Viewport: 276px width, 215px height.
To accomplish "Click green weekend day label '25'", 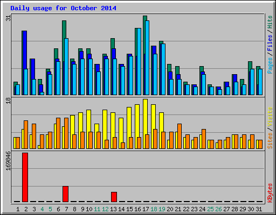I will click(210, 209).
